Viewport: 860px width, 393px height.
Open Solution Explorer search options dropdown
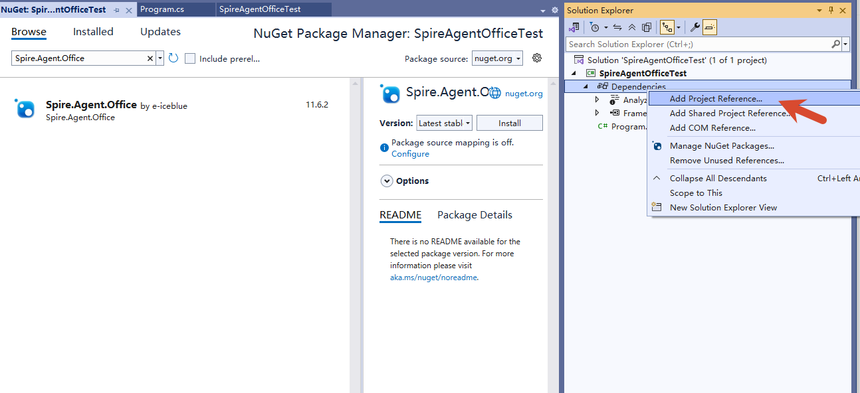click(x=845, y=44)
